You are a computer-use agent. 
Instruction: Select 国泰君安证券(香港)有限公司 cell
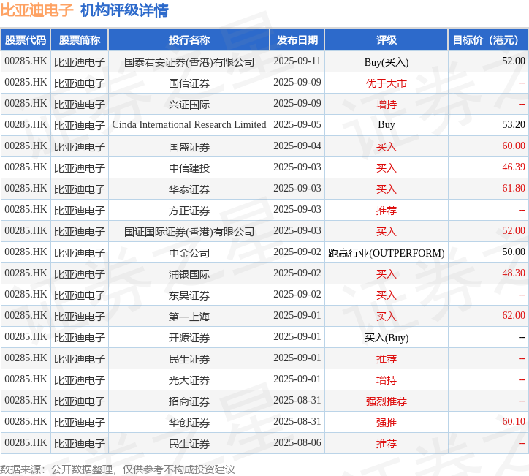189,61
